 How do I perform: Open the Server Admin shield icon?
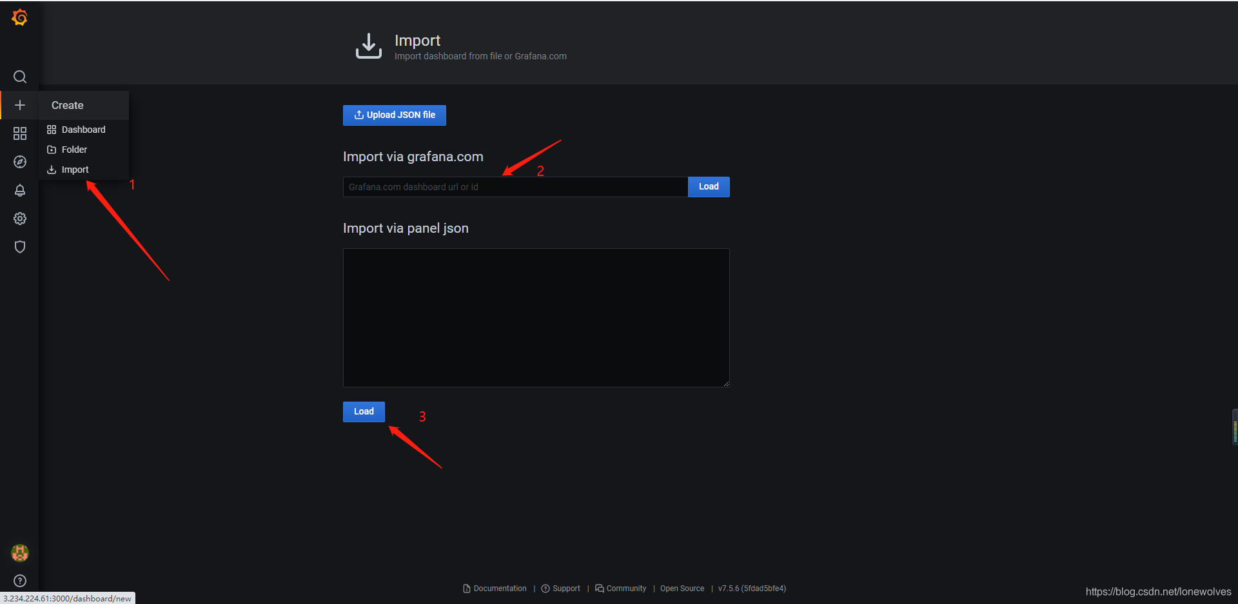(x=20, y=247)
